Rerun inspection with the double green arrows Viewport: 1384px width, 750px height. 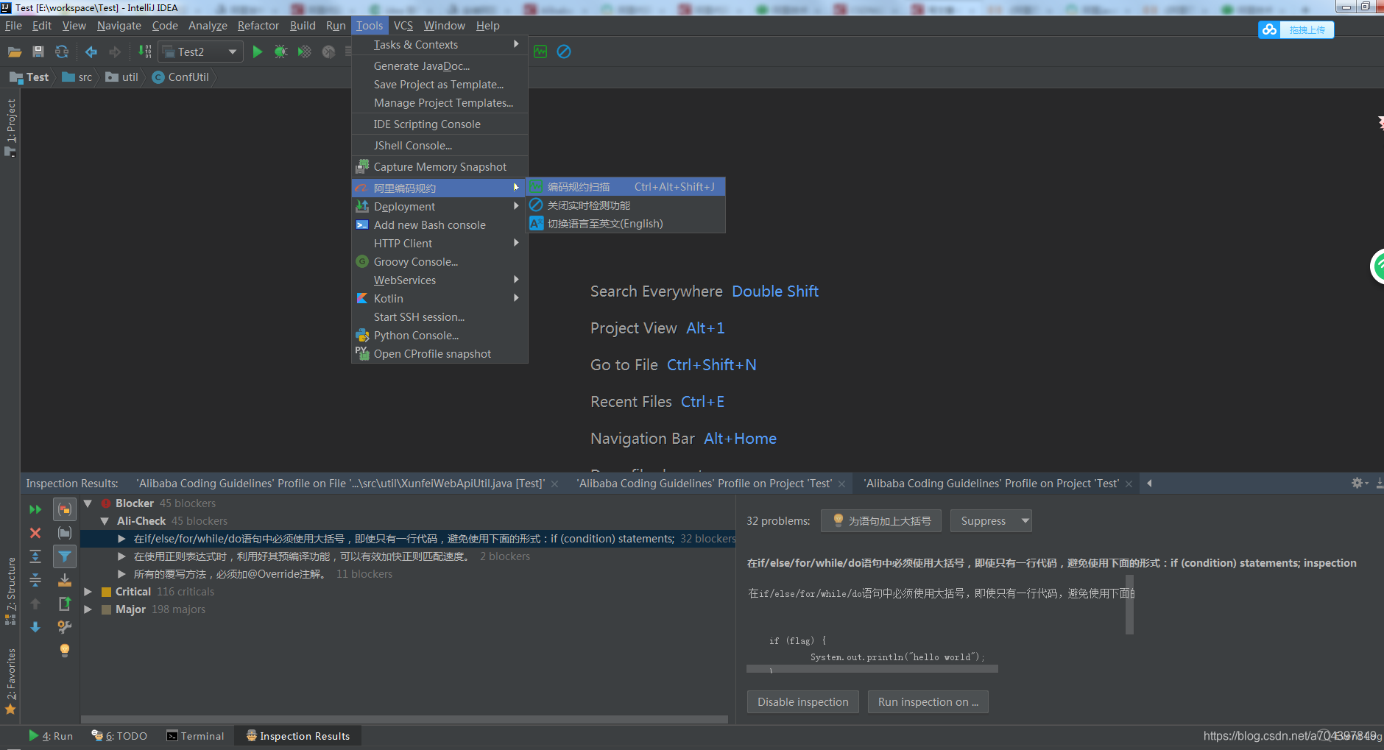click(x=35, y=509)
